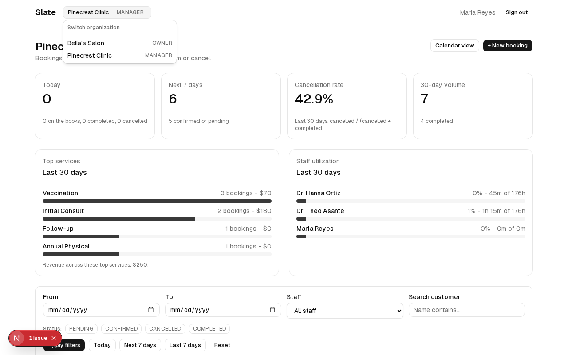Toggle the CONFIRMED status filter
568x355 pixels.
click(121, 329)
